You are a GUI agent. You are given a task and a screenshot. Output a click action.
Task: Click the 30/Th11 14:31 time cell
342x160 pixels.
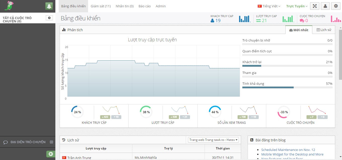coord(223,158)
